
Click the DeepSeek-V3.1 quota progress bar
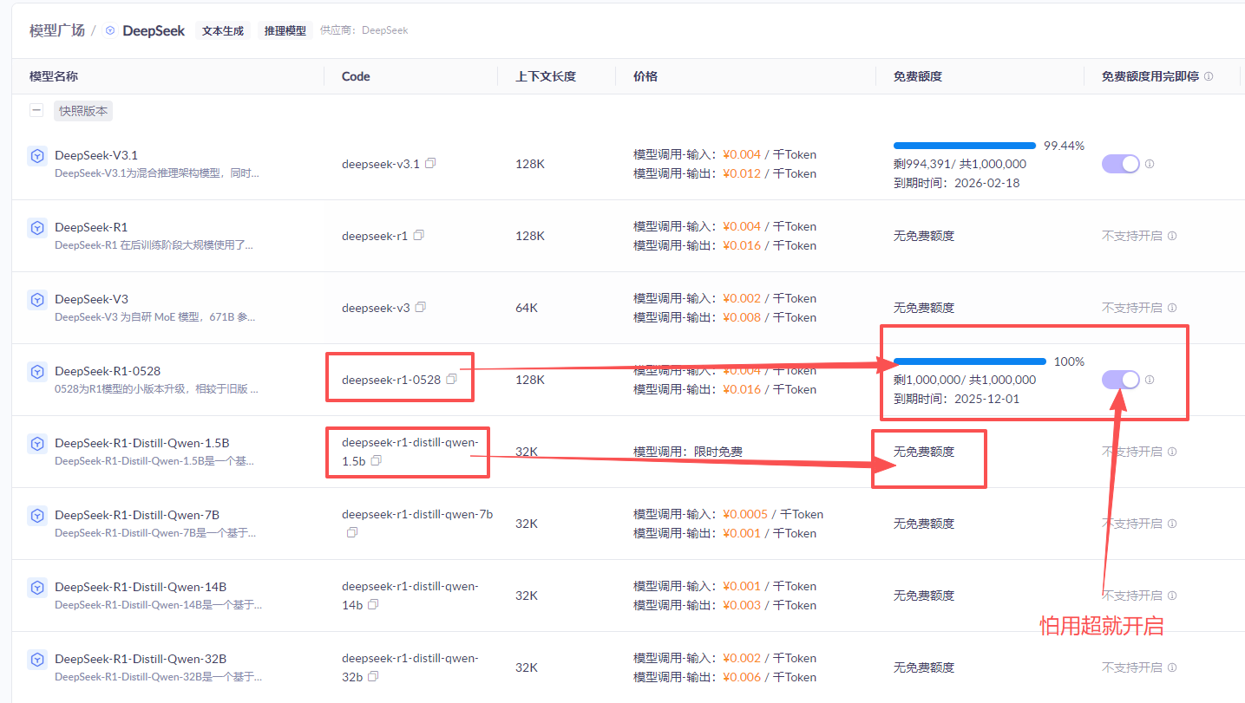(x=964, y=145)
